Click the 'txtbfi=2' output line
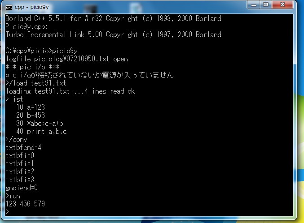 20,172
